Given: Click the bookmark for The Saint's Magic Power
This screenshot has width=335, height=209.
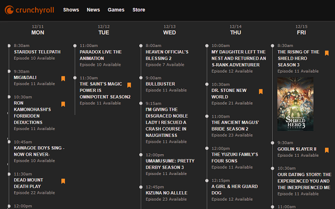Looking at the screenshot, I should pyautogui.click(x=129, y=85).
